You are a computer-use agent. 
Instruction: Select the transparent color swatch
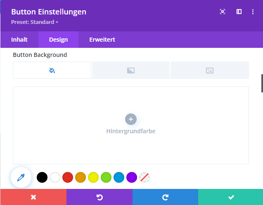point(145,177)
